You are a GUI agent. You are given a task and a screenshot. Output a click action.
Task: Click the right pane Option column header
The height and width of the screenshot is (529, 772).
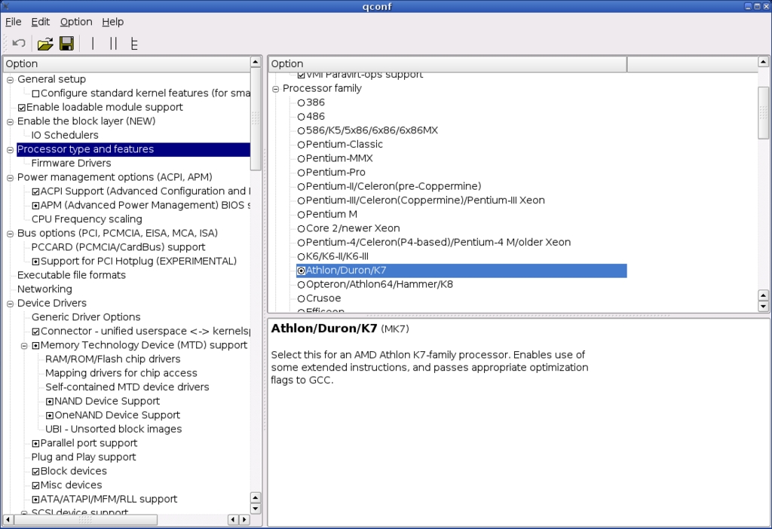click(x=446, y=64)
